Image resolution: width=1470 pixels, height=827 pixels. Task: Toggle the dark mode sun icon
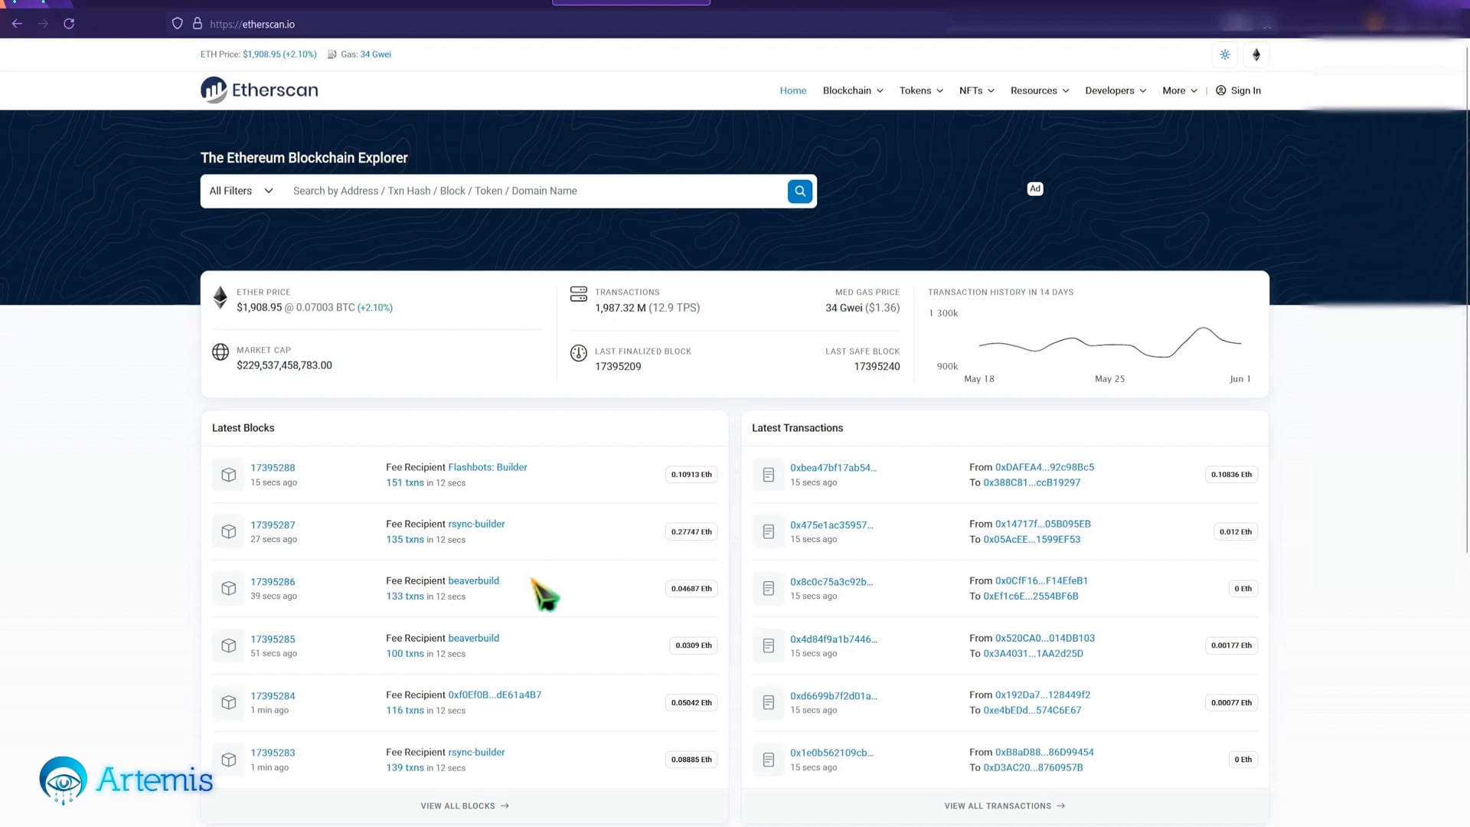[1224, 54]
